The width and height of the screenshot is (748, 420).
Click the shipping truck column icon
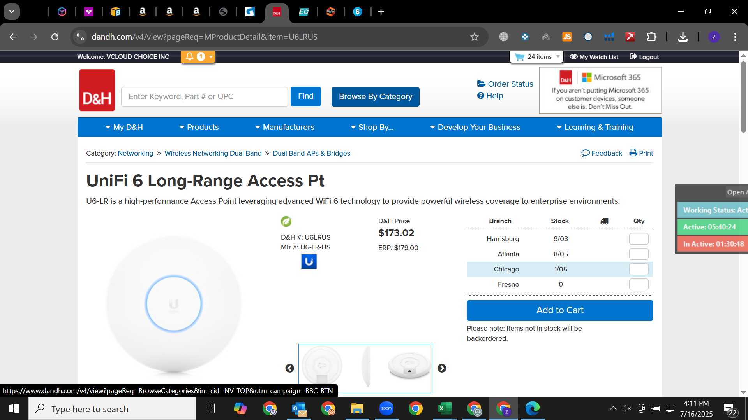pyautogui.click(x=604, y=221)
